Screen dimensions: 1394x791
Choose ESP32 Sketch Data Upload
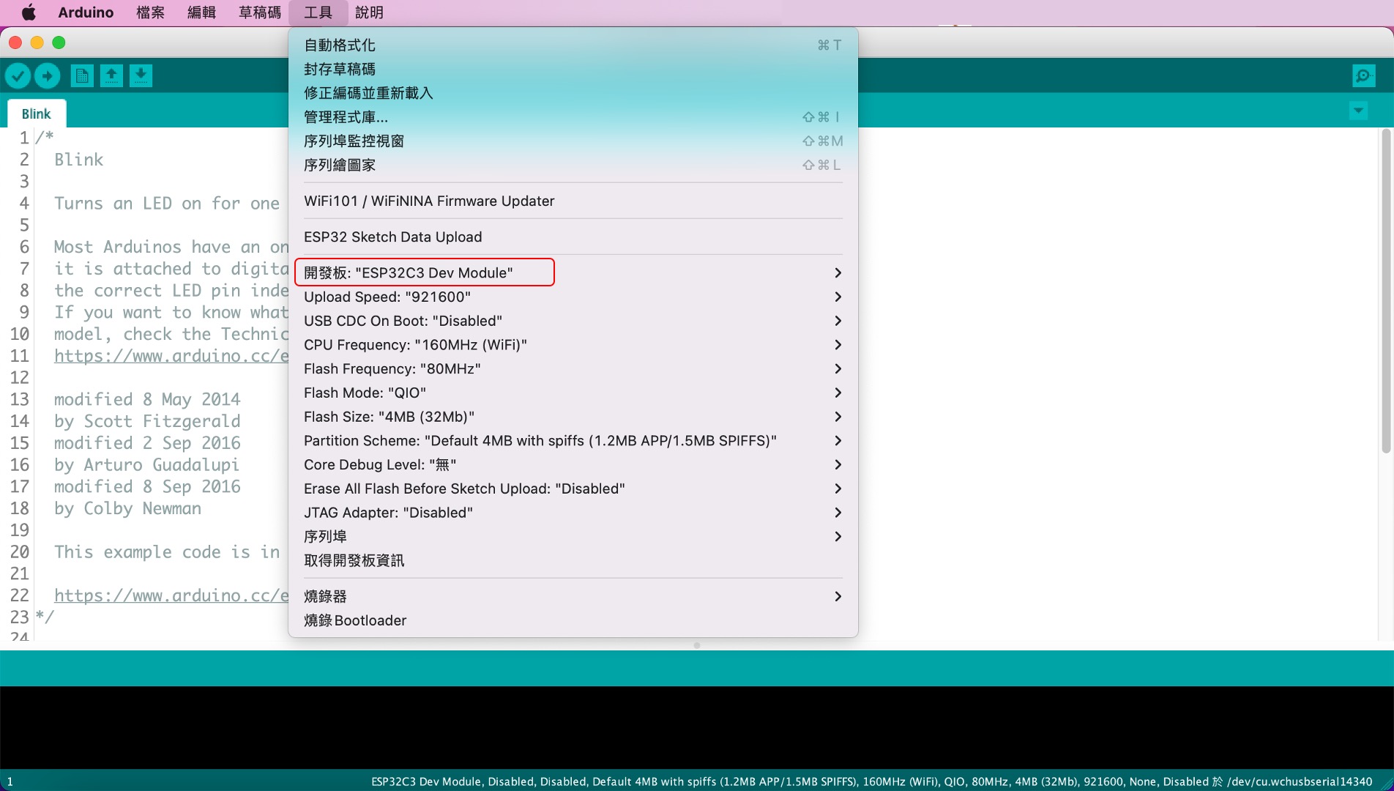573,237
